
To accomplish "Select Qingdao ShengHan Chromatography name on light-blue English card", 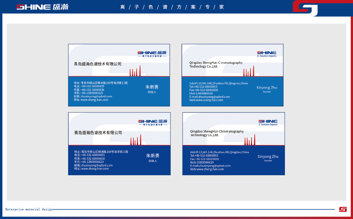I will [216, 64].
